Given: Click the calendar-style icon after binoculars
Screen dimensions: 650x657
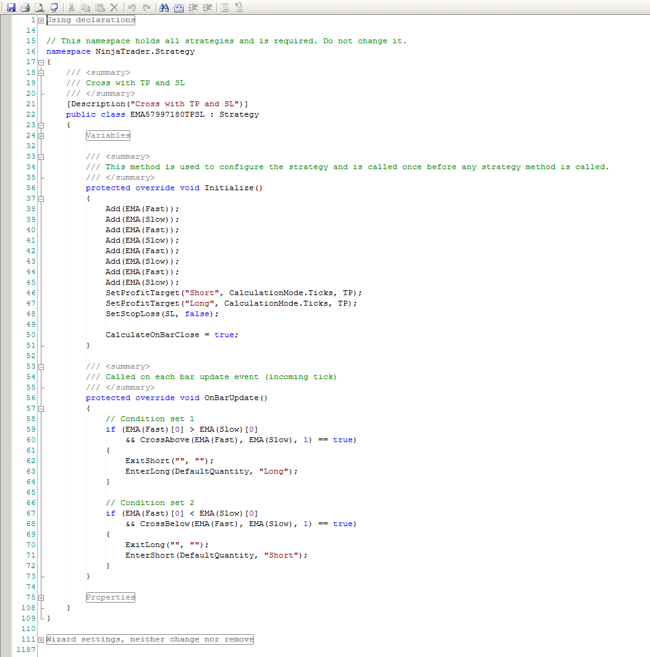Looking at the screenshot, I should coord(179,7).
